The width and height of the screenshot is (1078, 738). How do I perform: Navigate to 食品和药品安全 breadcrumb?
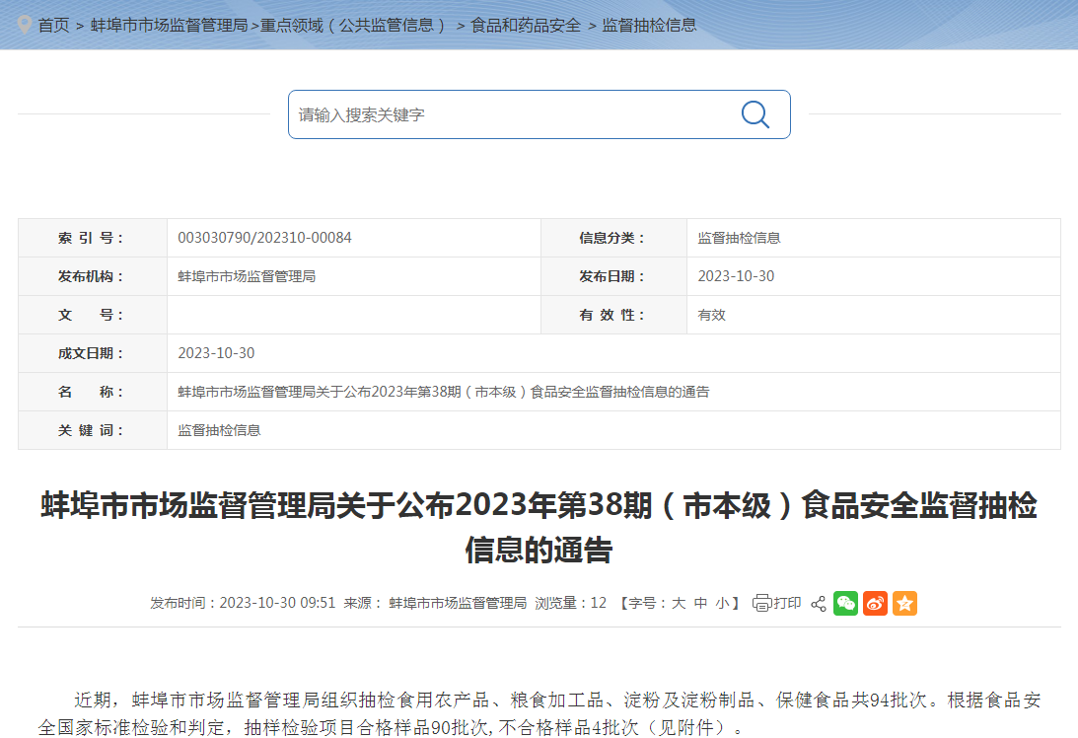[x=526, y=25]
